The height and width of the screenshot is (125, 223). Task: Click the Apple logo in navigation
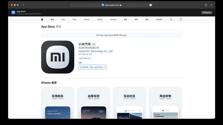point(42,20)
